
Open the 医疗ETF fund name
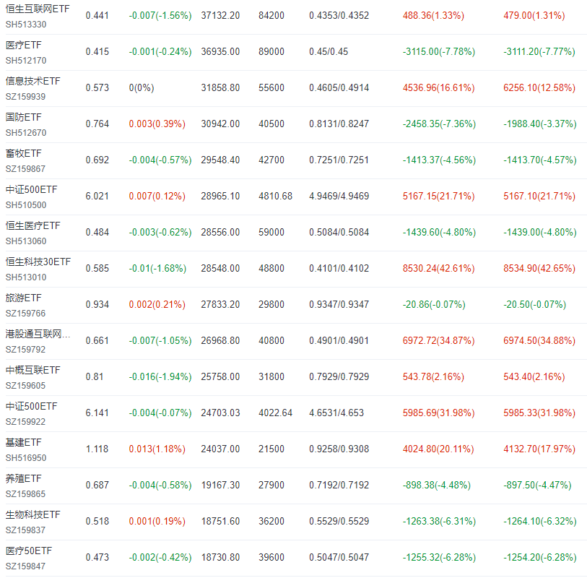[23, 45]
